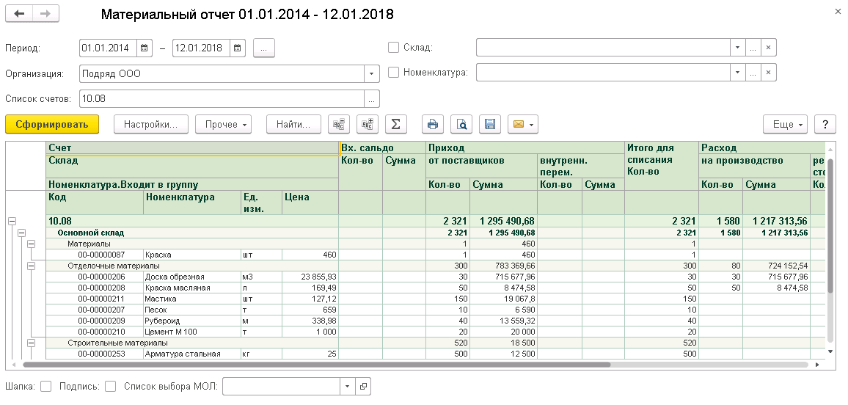Enable the Склад filter checkbox
848x405 pixels.
click(393, 48)
